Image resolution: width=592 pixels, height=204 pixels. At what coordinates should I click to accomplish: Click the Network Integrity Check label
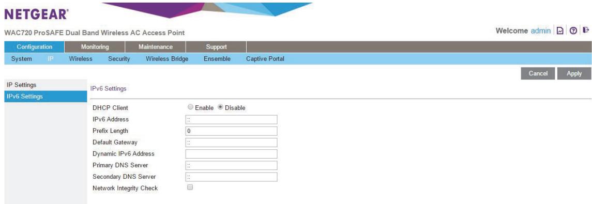click(x=125, y=188)
